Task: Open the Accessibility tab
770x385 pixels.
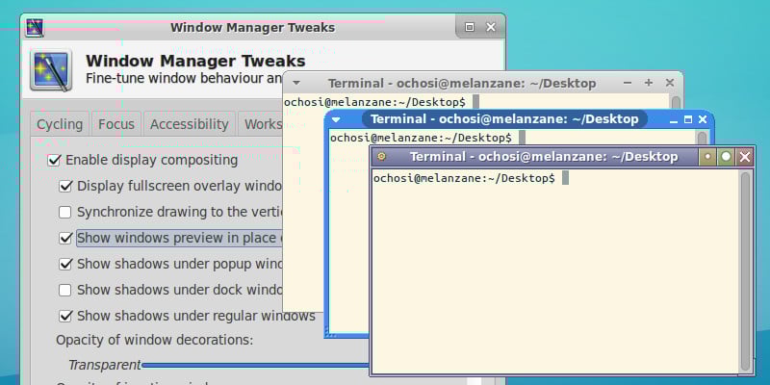Action: coord(189,124)
